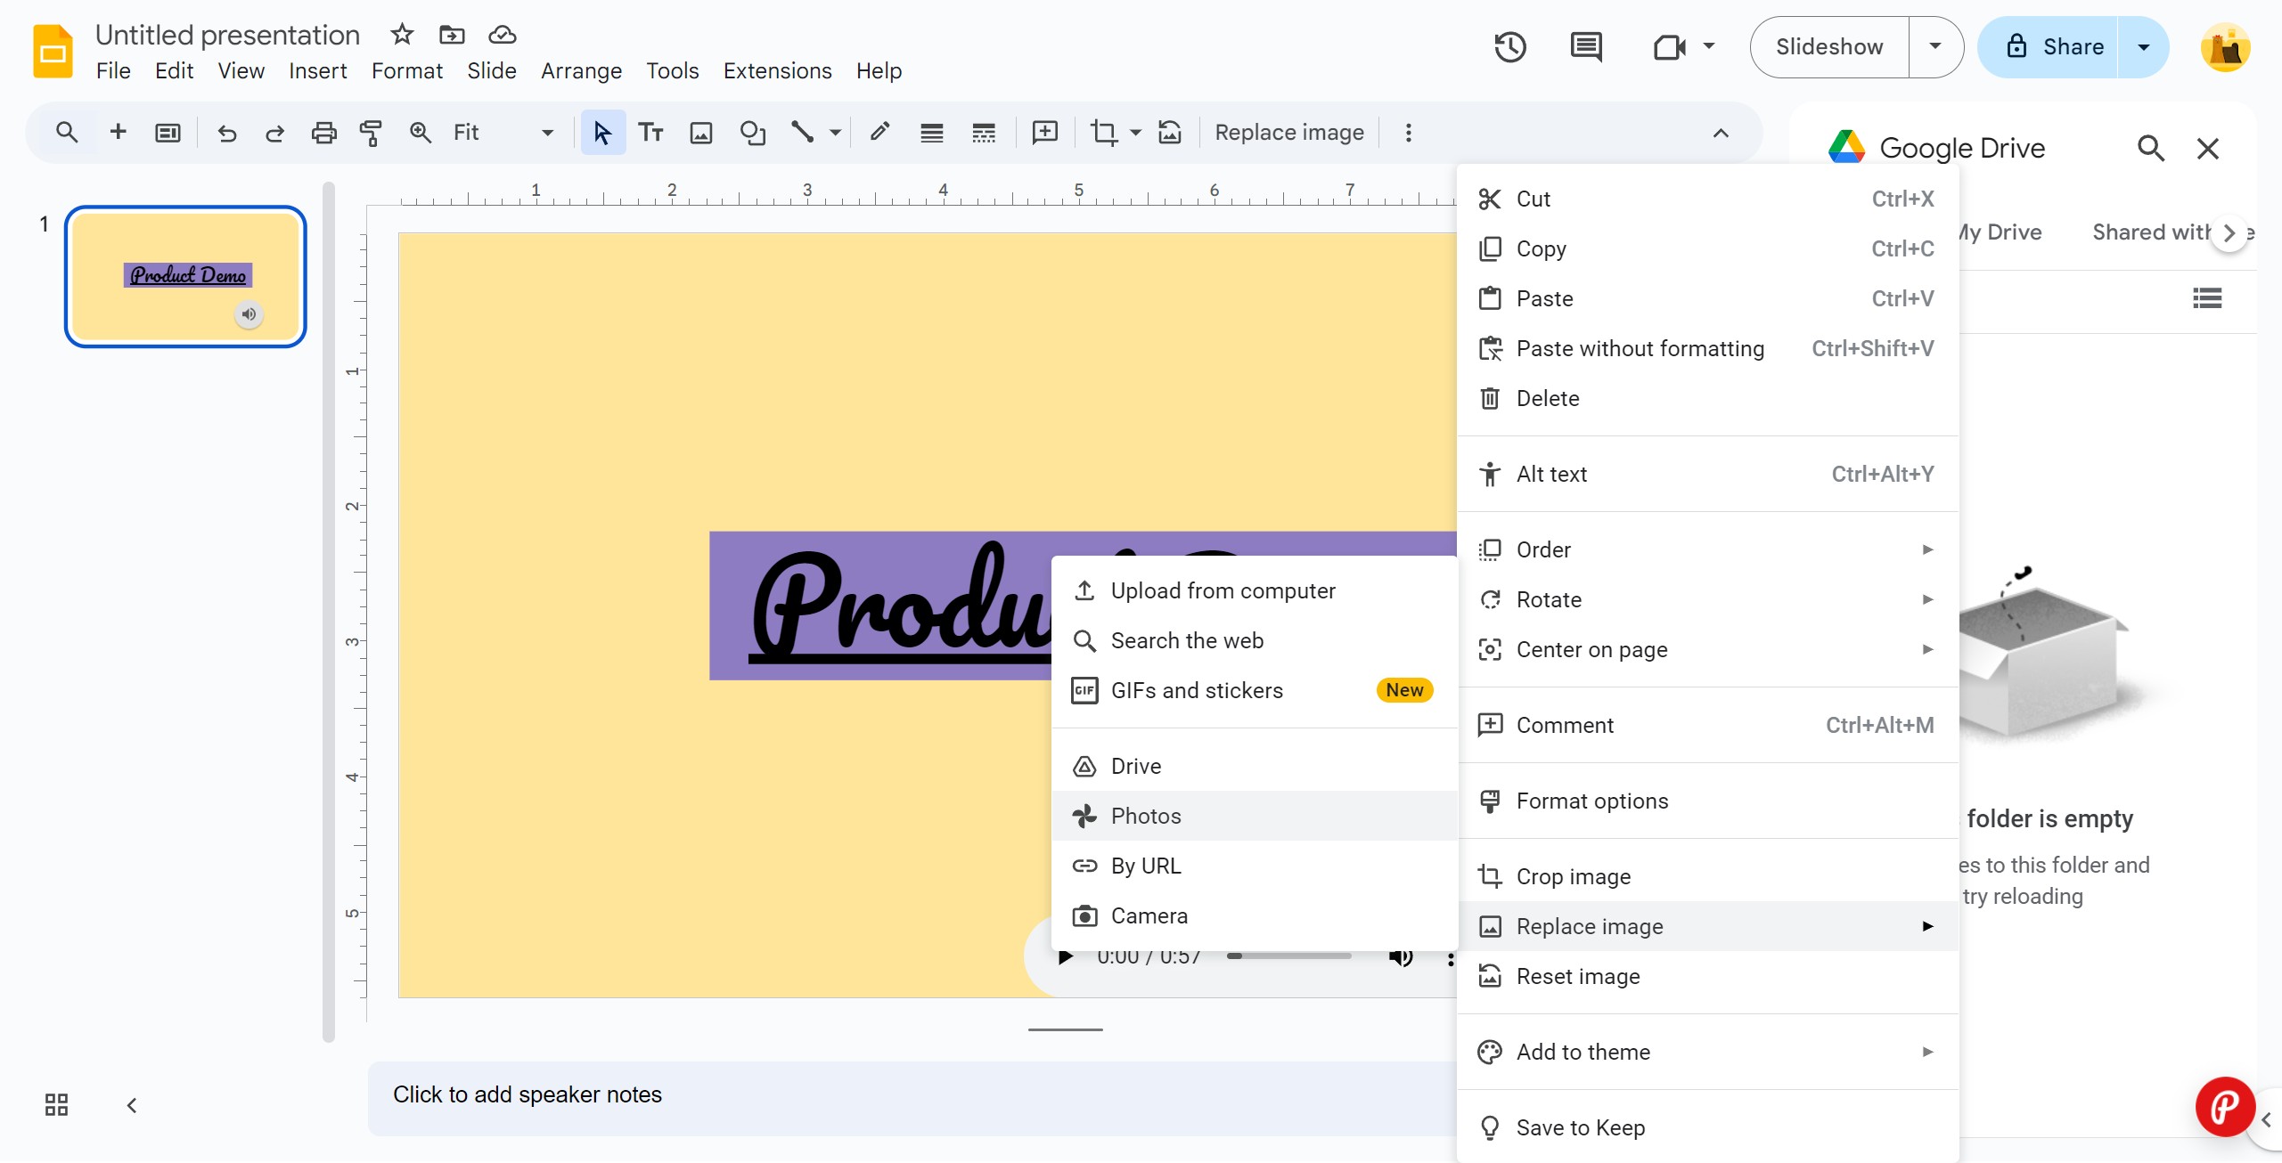This screenshot has width=2282, height=1163.
Task: Select the slide 1 thumbnail
Action: [x=185, y=277]
